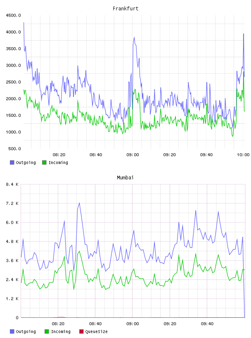Click the 500.0 y-axis label in Frankfurt chart

coord(14,149)
